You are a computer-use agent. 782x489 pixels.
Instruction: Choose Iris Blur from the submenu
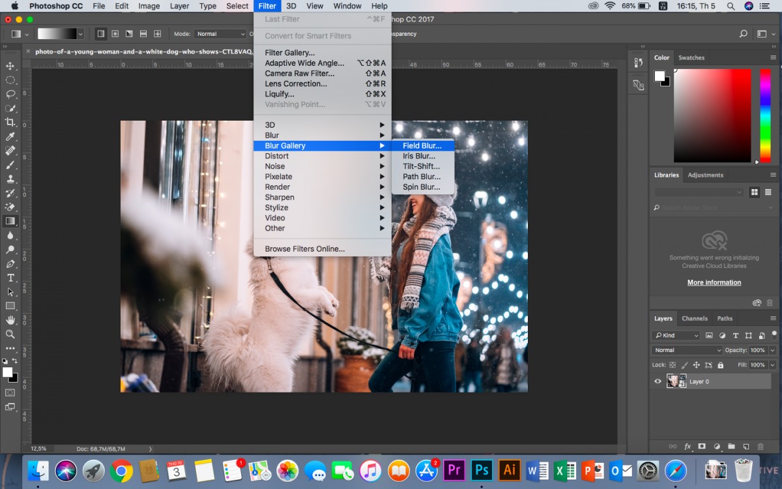point(419,156)
